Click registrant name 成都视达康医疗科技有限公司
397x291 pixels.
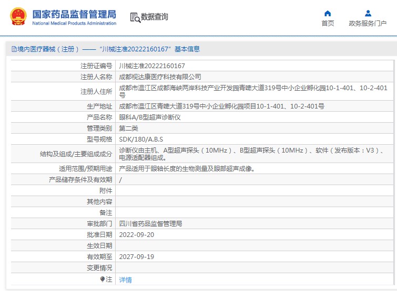coord(160,77)
